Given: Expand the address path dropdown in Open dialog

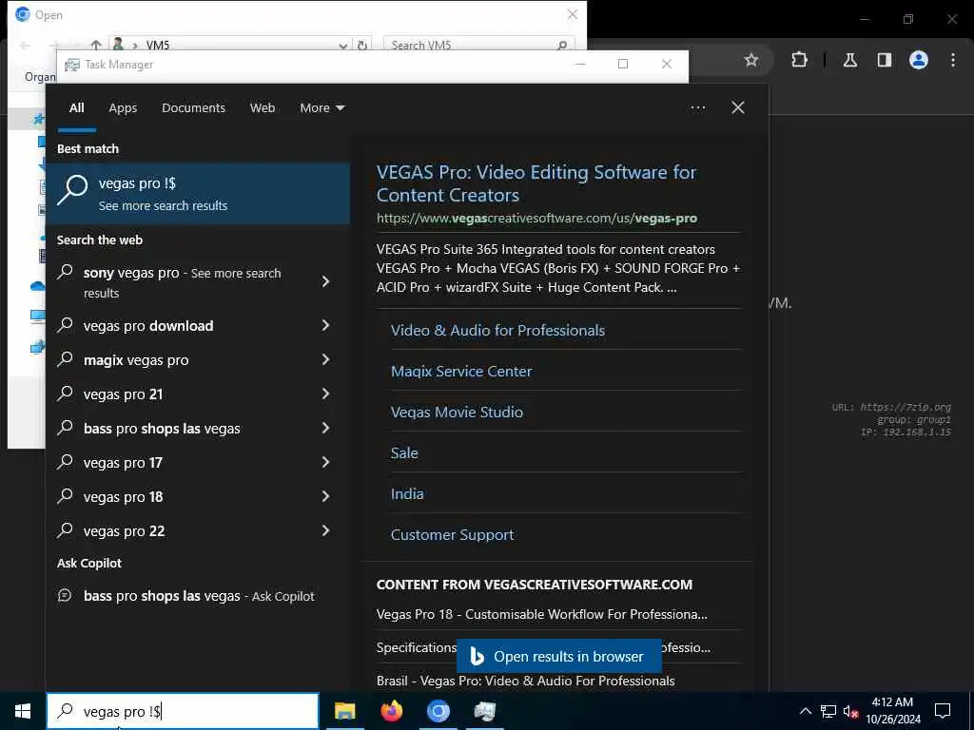Looking at the screenshot, I should click(x=342, y=46).
